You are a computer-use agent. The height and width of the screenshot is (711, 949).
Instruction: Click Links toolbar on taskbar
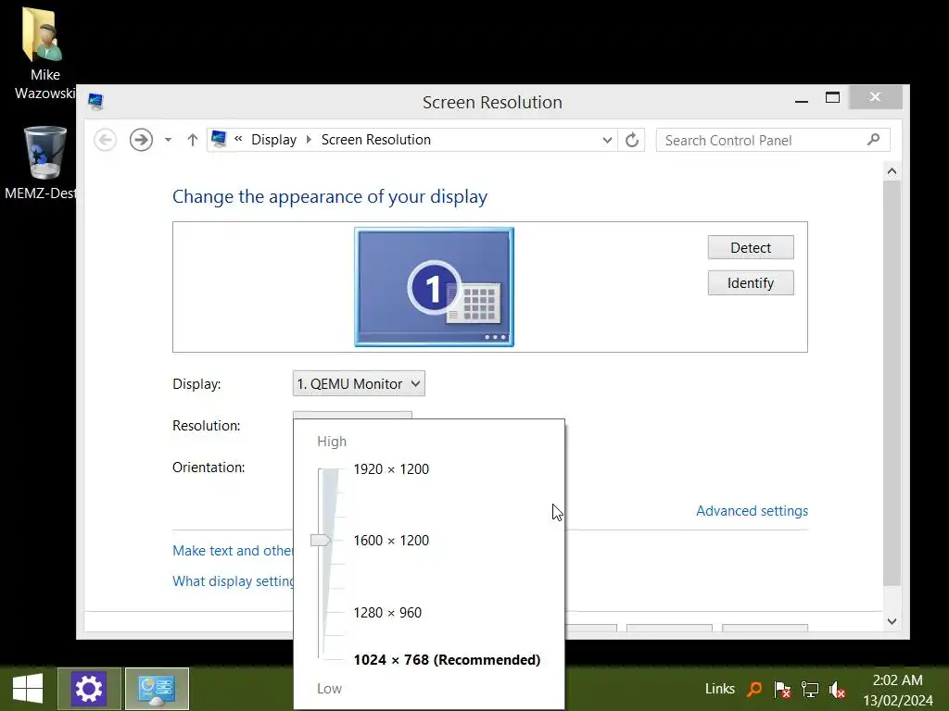(x=719, y=689)
